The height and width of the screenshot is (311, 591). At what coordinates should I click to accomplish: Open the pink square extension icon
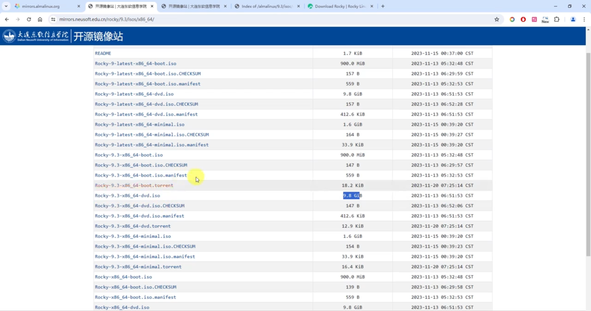pyautogui.click(x=534, y=19)
